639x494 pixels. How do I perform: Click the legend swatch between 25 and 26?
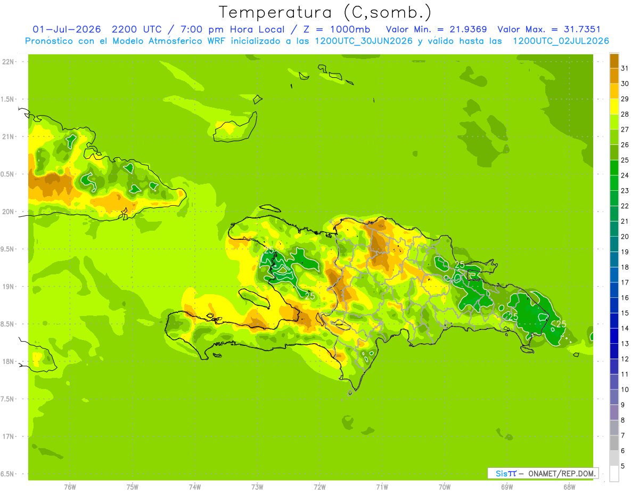[614, 153]
